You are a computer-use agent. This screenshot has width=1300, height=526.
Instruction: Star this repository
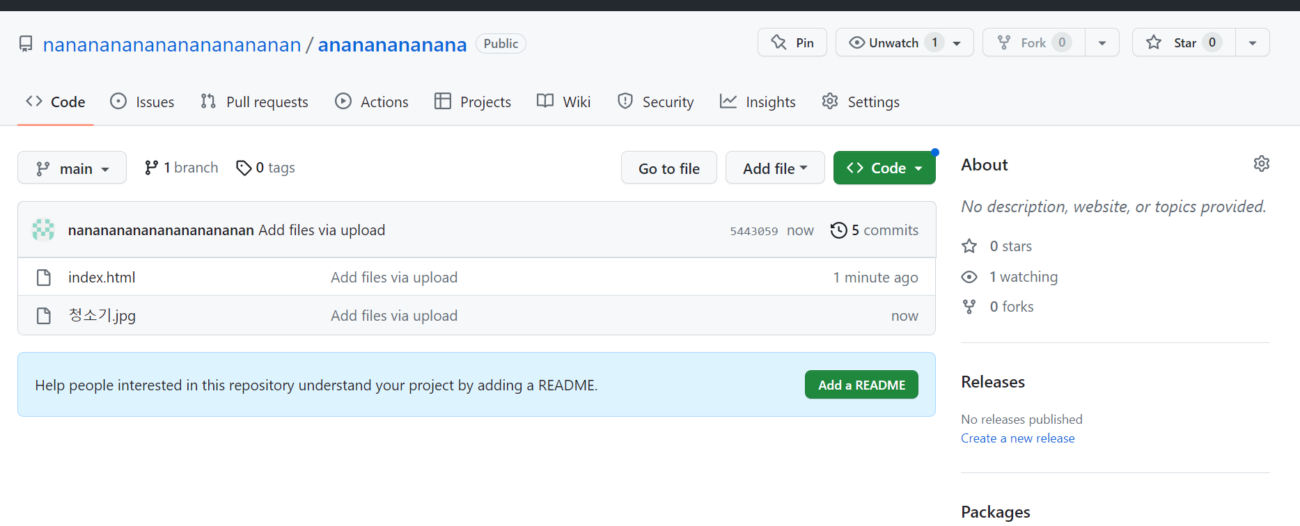pyautogui.click(x=1184, y=42)
